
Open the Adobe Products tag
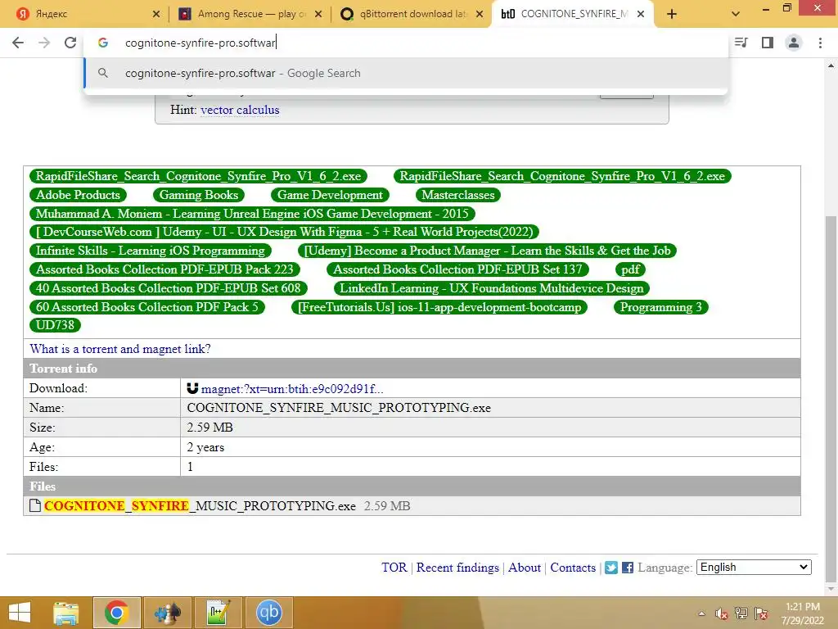(x=78, y=195)
